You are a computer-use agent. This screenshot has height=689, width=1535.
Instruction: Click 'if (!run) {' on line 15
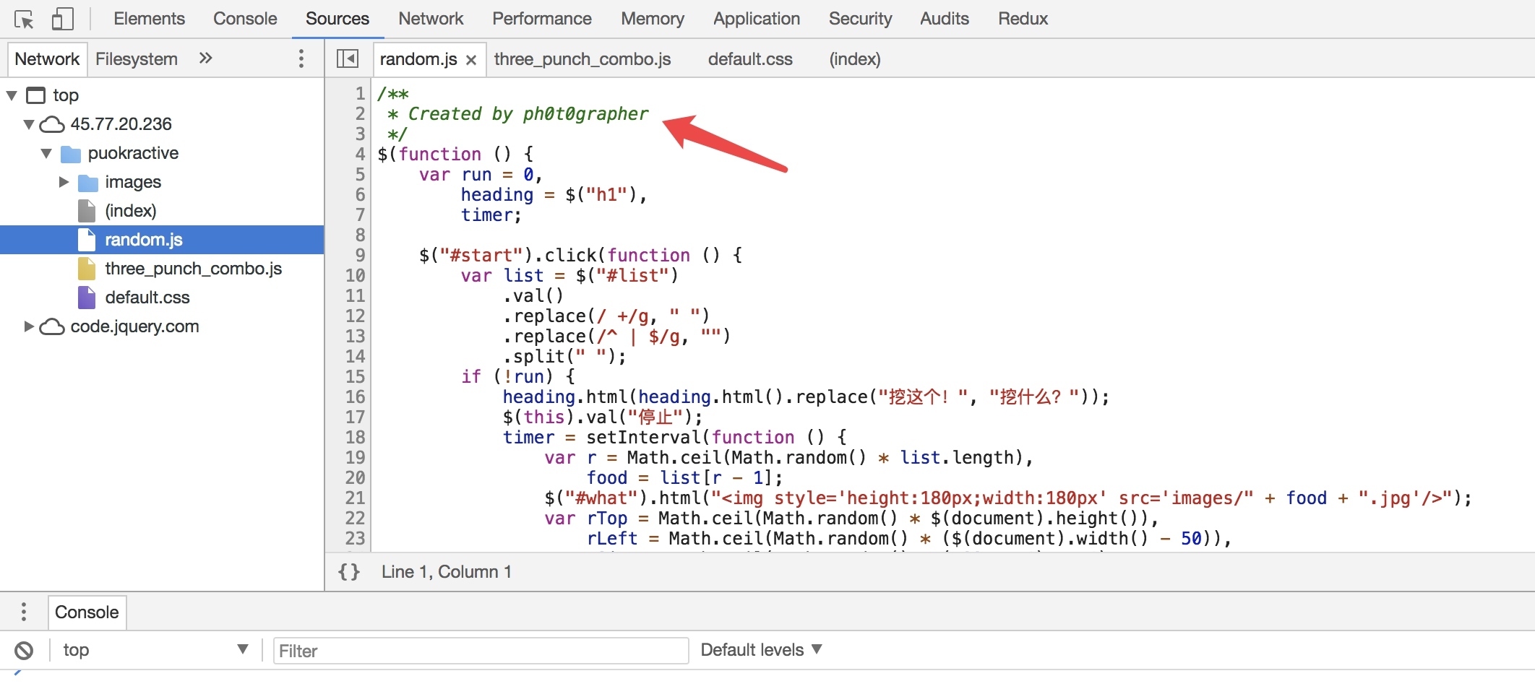point(518,377)
